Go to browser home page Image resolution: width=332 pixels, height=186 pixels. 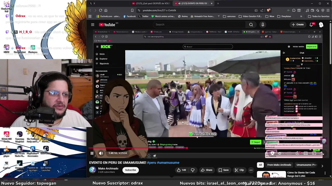(x=106, y=10)
